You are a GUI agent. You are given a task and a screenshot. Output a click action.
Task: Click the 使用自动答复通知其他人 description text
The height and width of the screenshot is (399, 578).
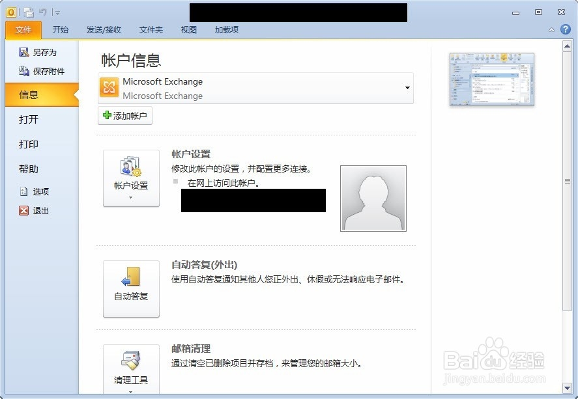[288, 279]
